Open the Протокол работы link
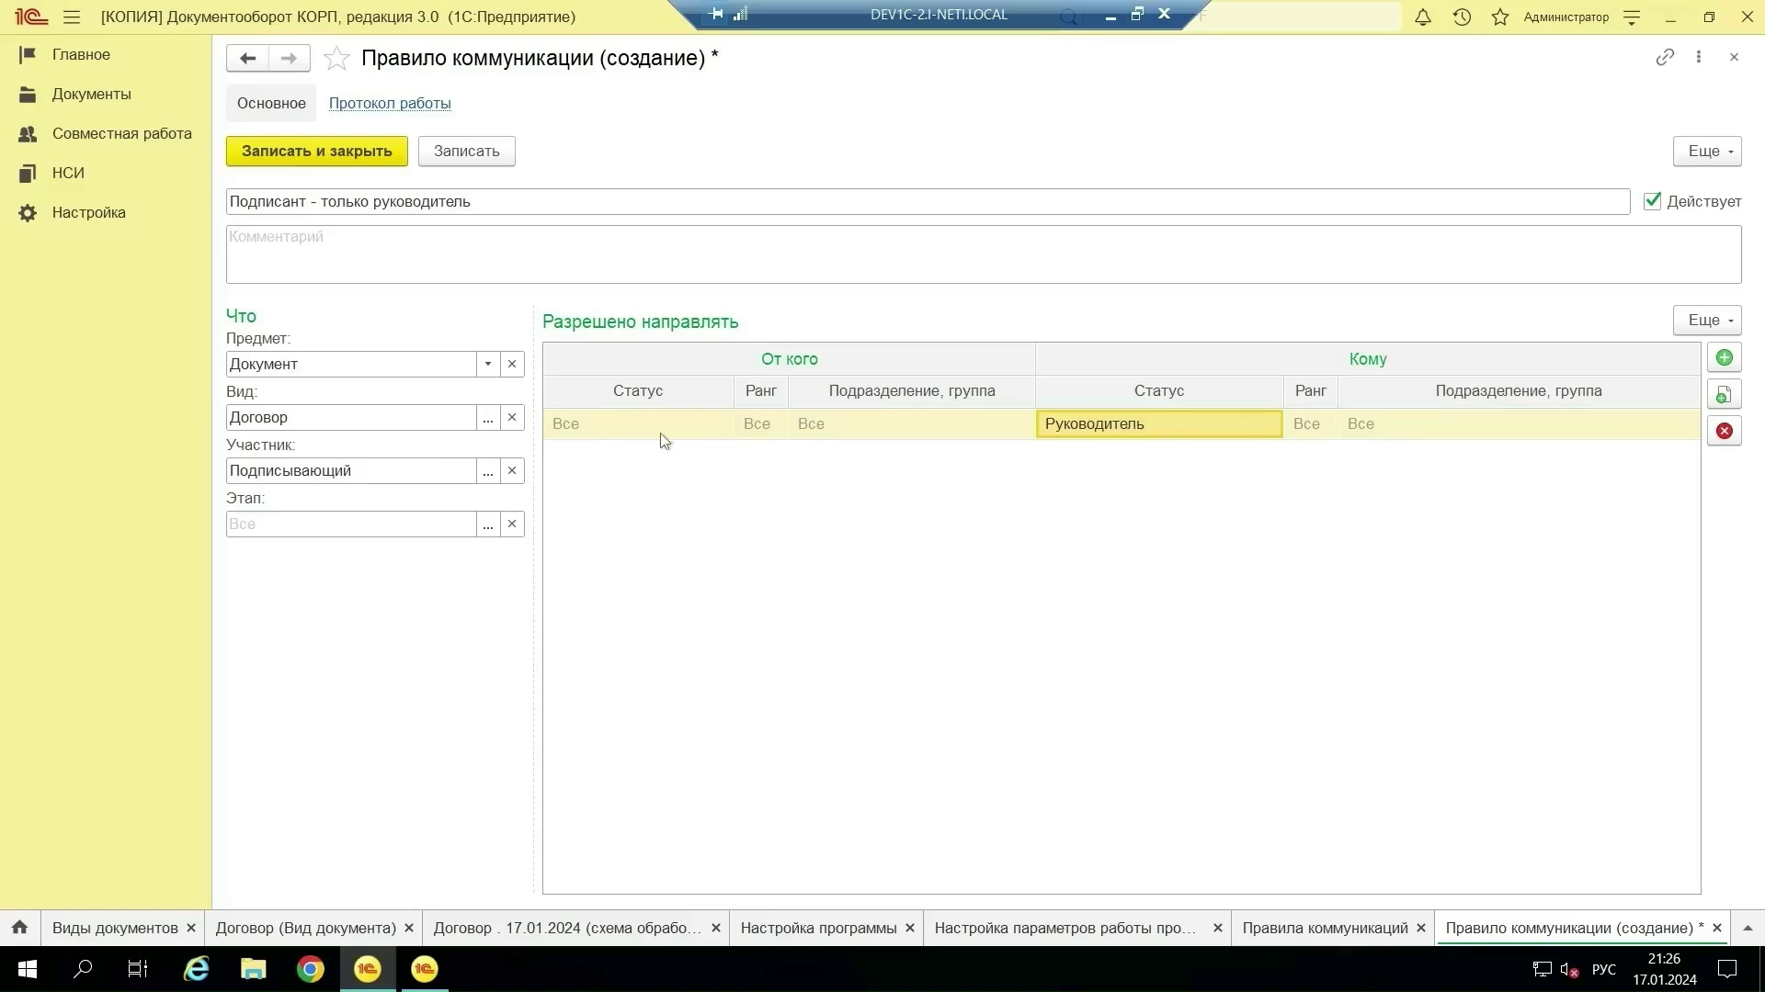Screen dimensions: 1765x992 (x=390, y=104)
